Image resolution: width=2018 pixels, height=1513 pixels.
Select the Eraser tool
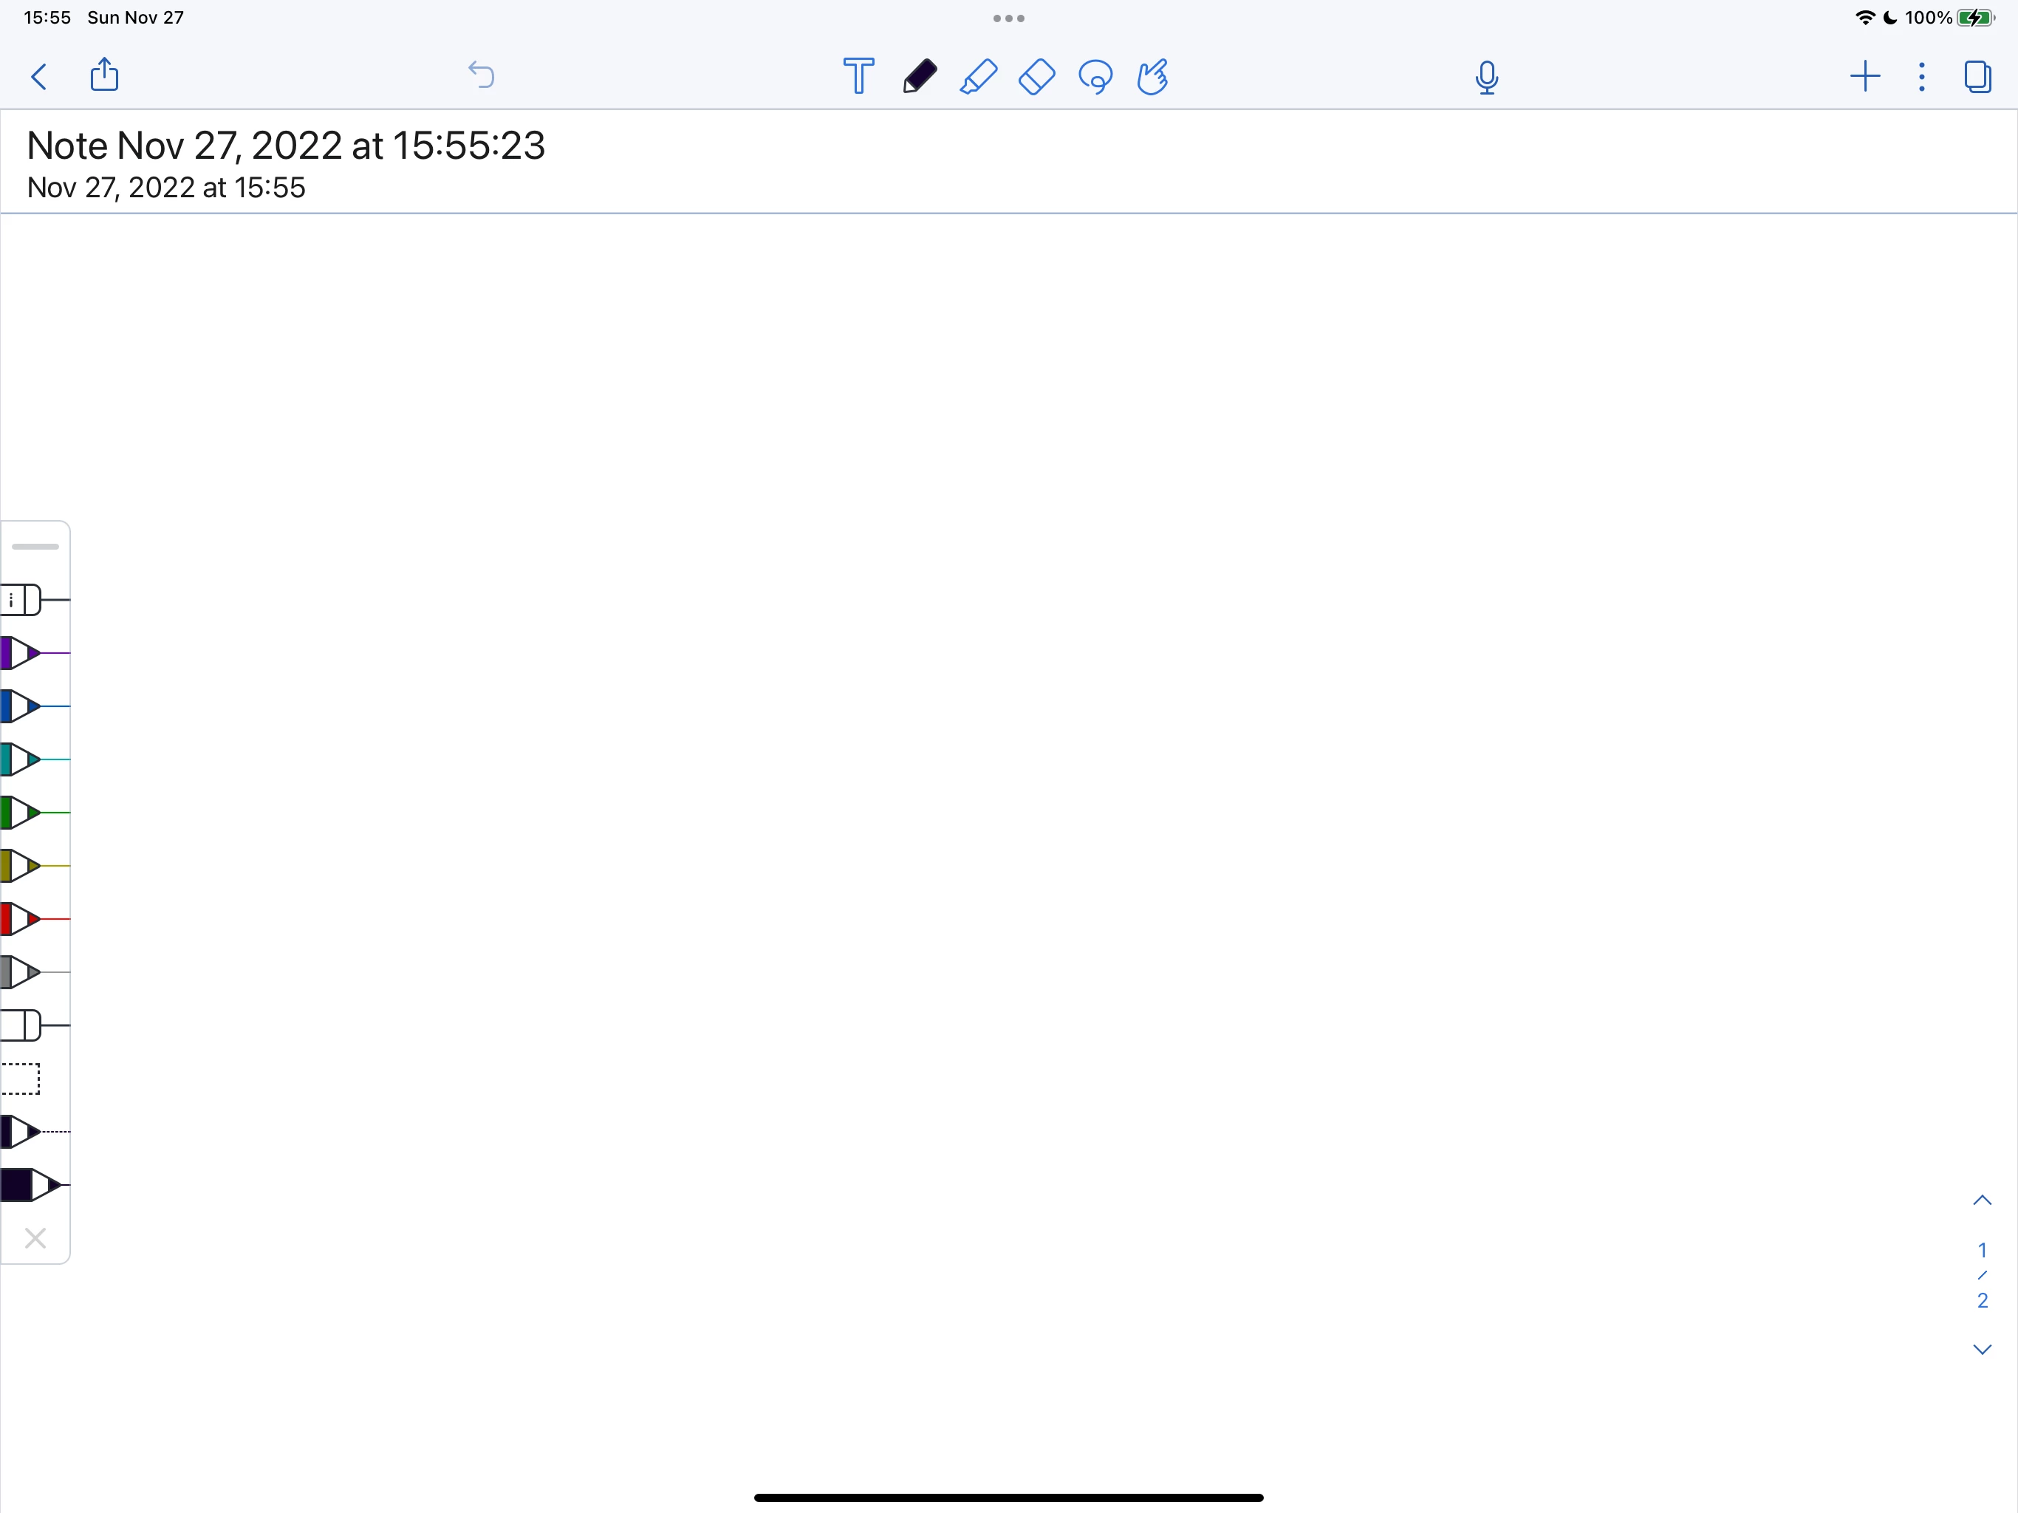[1036, 76]
